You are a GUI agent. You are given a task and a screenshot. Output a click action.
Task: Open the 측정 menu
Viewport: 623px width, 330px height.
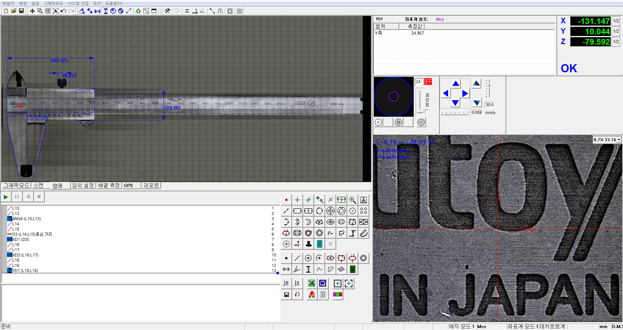23,3
